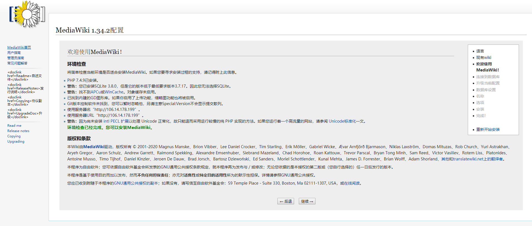
Task: Click the doclink href=ReleaseNotes sidebar text
Action: click(x=25, y=88)
